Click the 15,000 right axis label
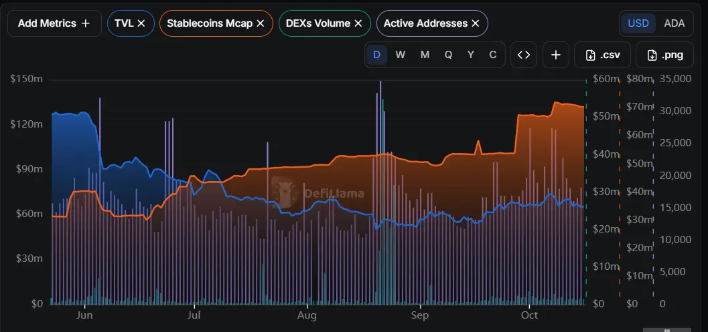 (675, 208)
